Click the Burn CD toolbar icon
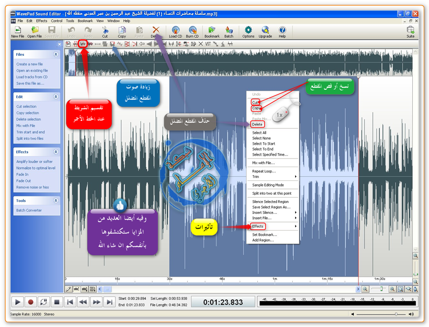 click(193, 32)
